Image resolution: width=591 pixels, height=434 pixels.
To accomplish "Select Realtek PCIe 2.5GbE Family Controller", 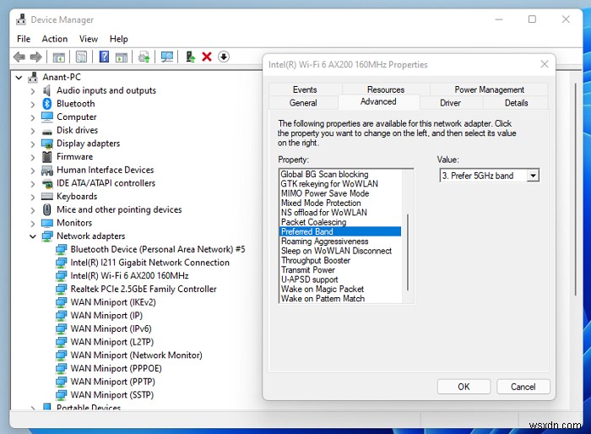I will [144, 290].
